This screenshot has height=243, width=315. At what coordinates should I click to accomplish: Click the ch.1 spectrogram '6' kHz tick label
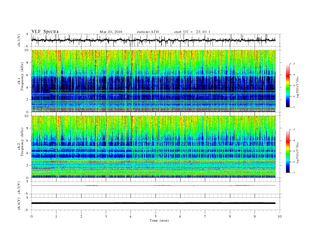pos(27,75)
